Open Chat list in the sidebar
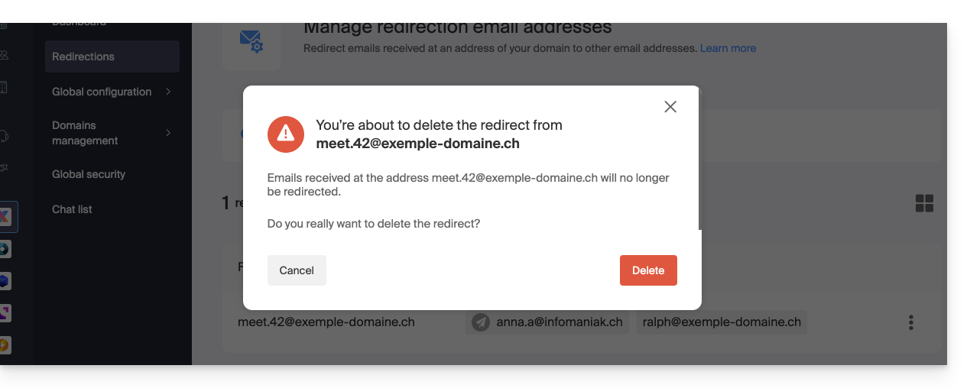 click(72, 209)
